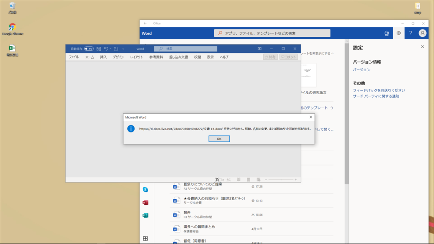The height and width of the screenshot is (244, 434).
Task: Open the ファイル menu tab
Action: click(x=74, y=57)
